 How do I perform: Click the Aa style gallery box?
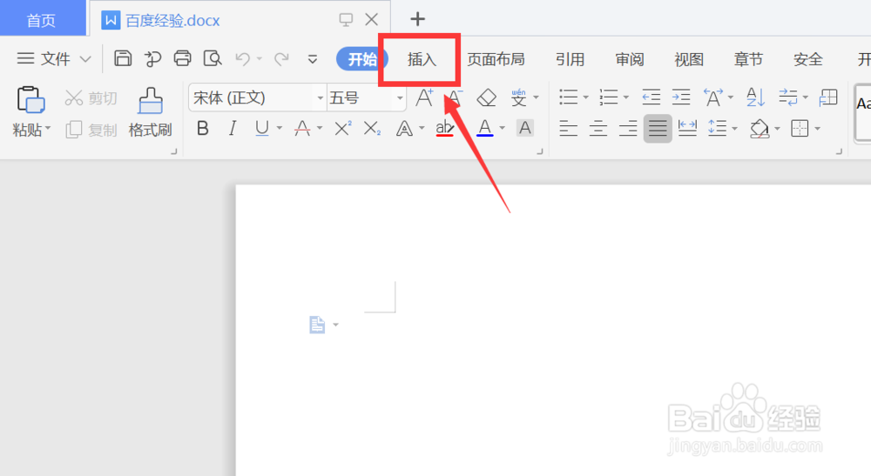pos(862,112)
